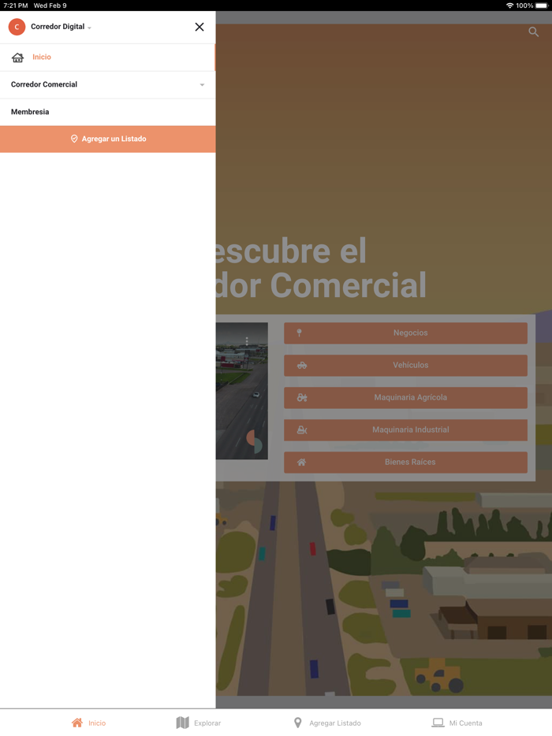Image resolution: width=552 pixels, height=736 pixels.
Task: Click the pin icon on the Negocios button
Action: click(x=299, y=333)
